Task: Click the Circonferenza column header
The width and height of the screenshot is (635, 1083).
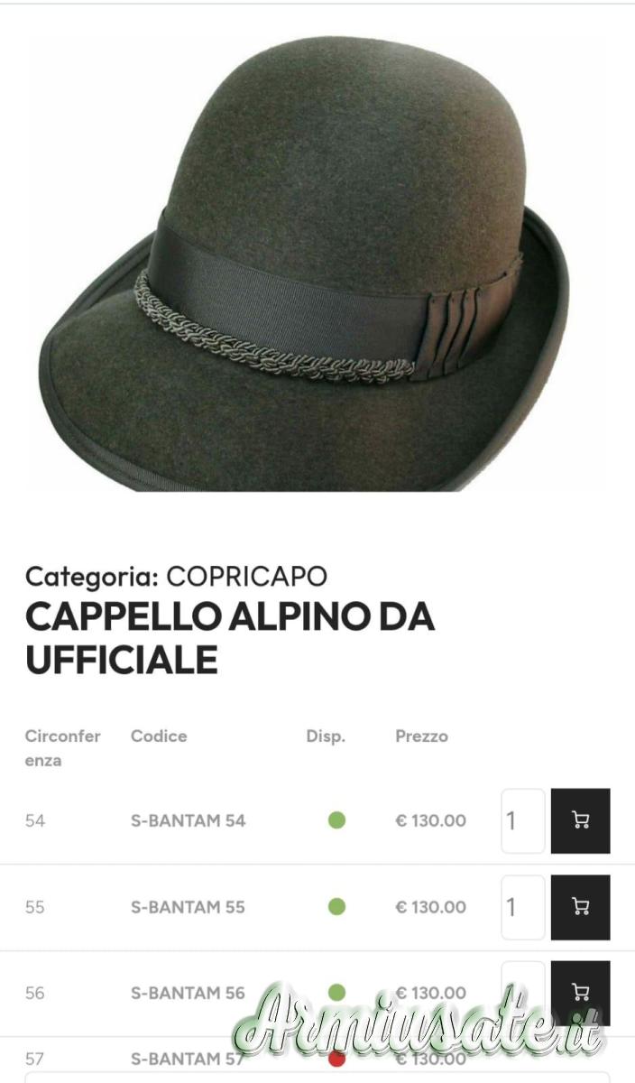Action: (63, 748)
